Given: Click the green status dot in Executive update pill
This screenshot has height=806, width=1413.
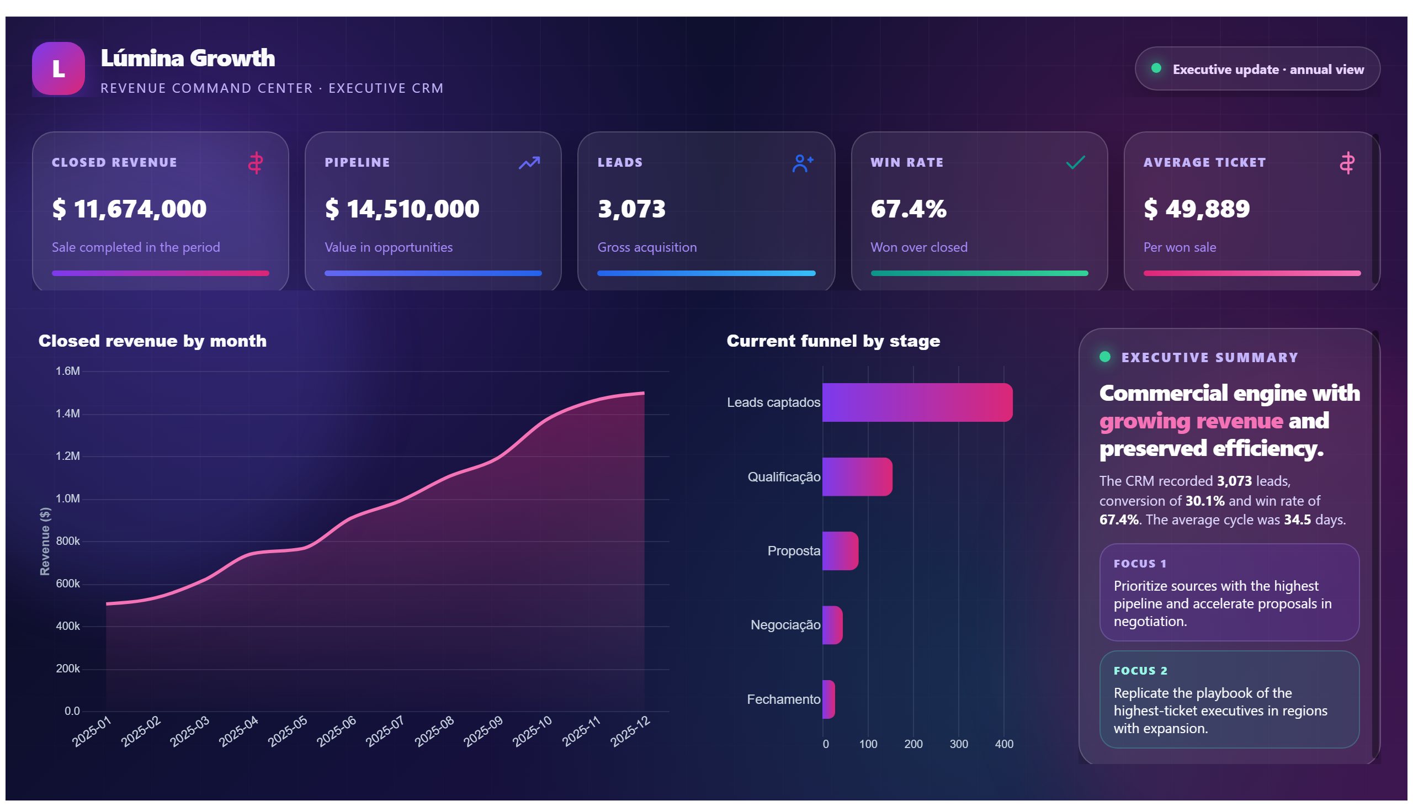Looking at the screenshot, I should coord(1156,68).
